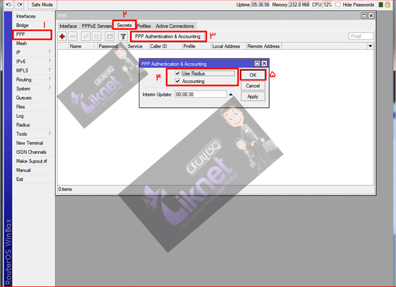
Task: Click the cross disable icon
Action: coord(97,37)
